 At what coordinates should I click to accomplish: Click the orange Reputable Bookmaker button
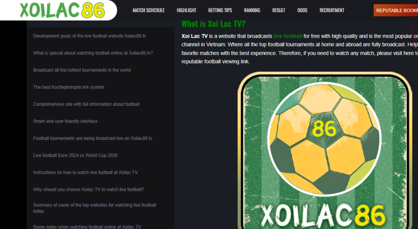point(396,10)
